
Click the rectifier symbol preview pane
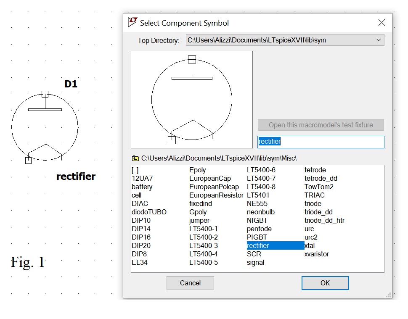click(x=192, y=100)
